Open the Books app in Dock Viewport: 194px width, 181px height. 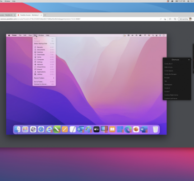(112, 129)
